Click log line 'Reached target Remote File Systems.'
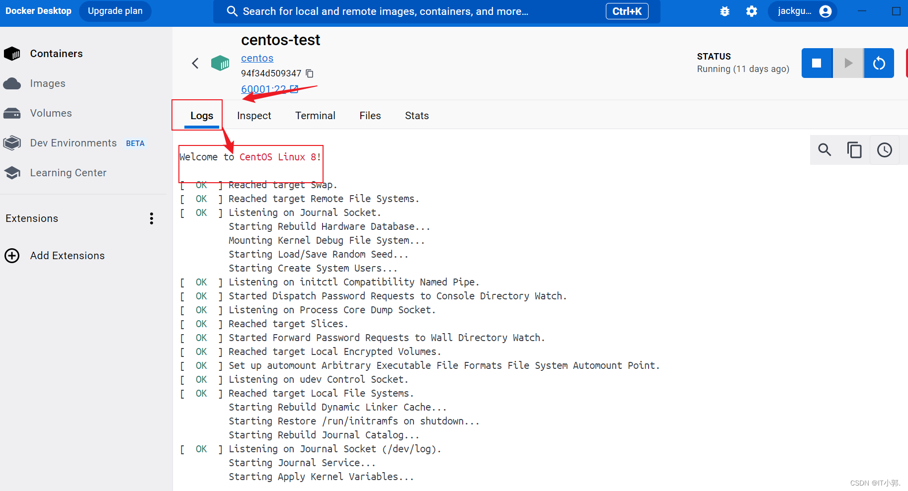 click(x=324, y=199)
